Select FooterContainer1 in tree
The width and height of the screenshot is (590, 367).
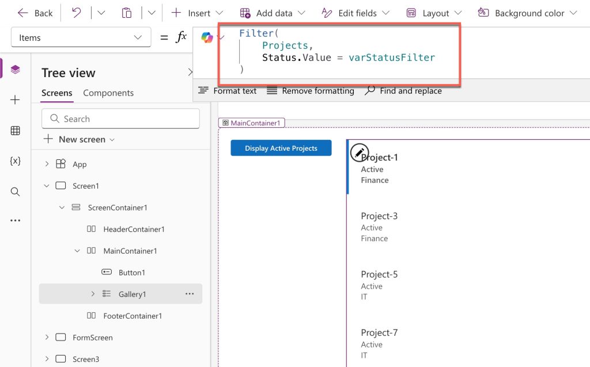point(133,316)
